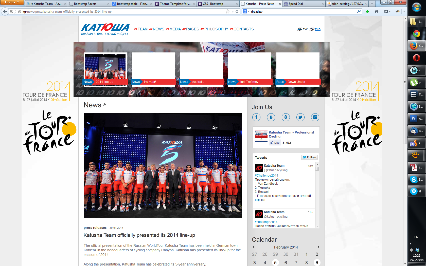
Task: Open Skype from the taskbar
Action: [417, 180]
